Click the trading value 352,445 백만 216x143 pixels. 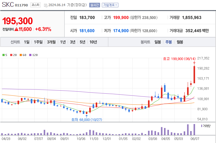coord(197,31)
